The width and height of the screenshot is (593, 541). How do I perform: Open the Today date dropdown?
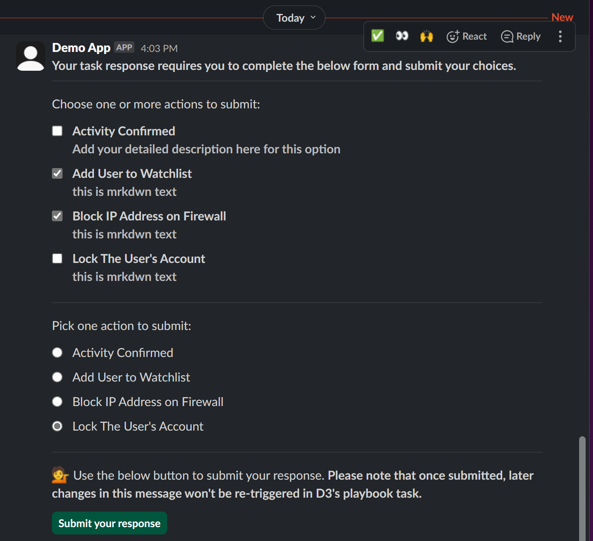coord(294,18)
